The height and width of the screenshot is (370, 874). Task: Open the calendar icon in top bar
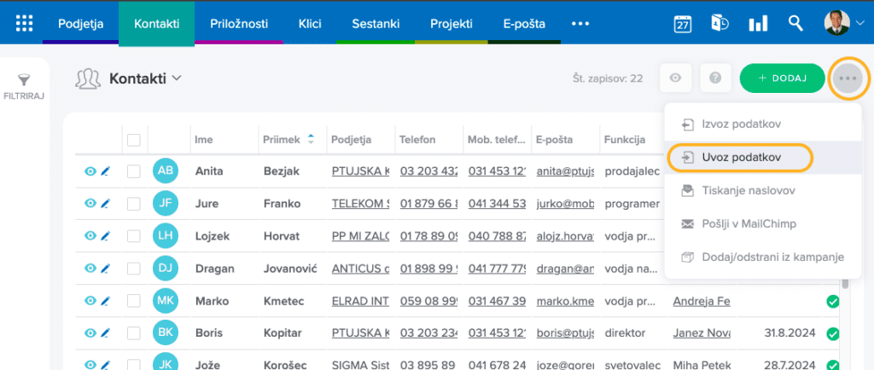pos(683,23)
